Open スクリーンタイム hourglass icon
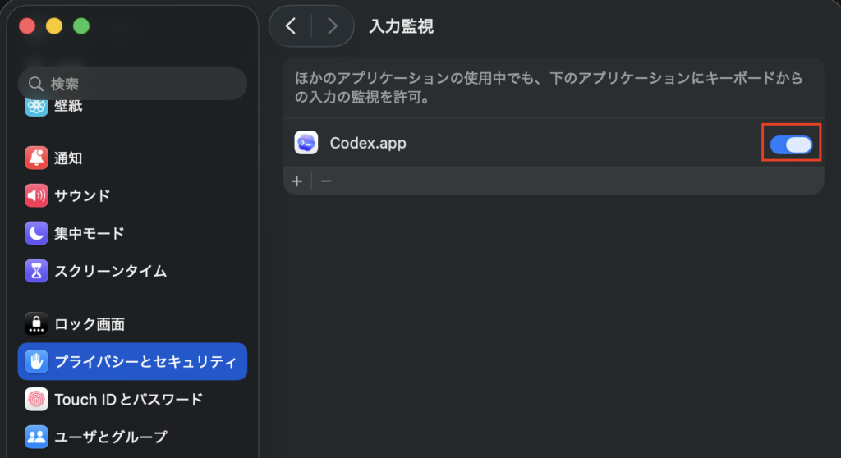The image size is (841, 458). click(x=36, y=271)
